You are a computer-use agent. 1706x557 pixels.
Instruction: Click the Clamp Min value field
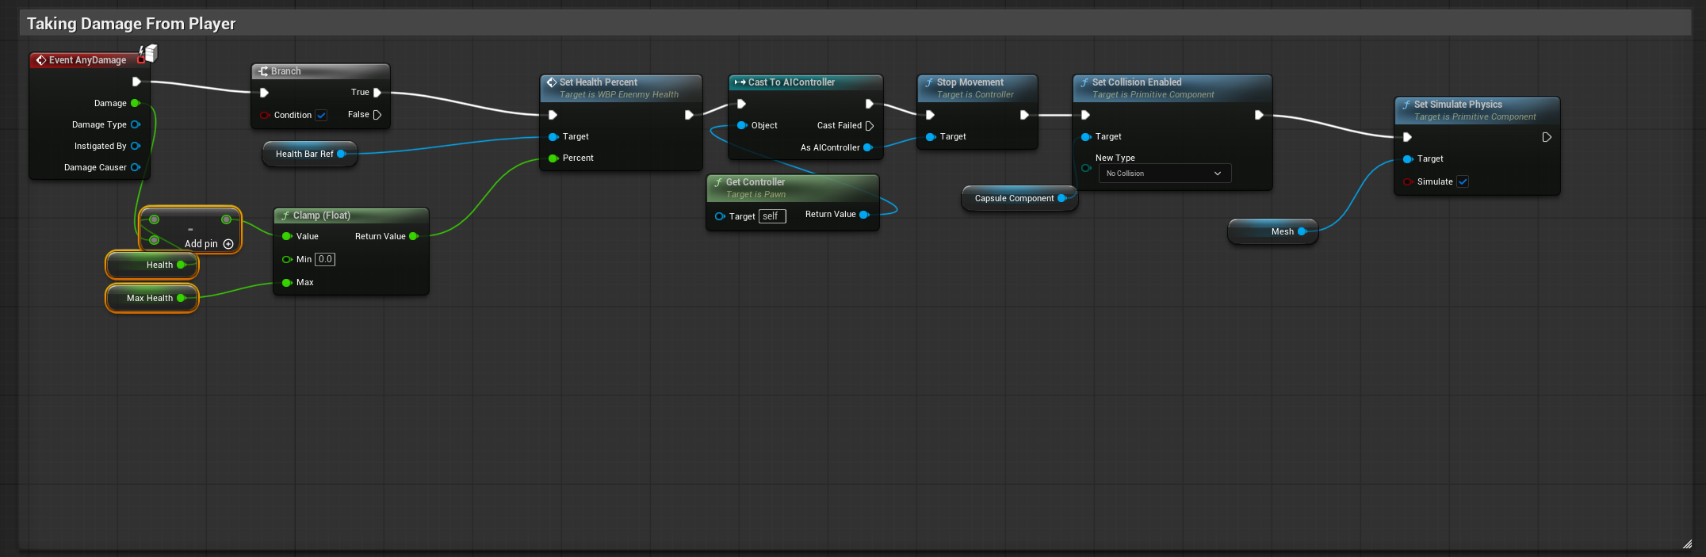click(325, 259)
